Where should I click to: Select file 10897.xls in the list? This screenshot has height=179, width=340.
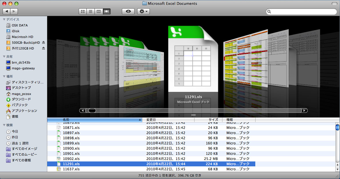pos(151,133)
